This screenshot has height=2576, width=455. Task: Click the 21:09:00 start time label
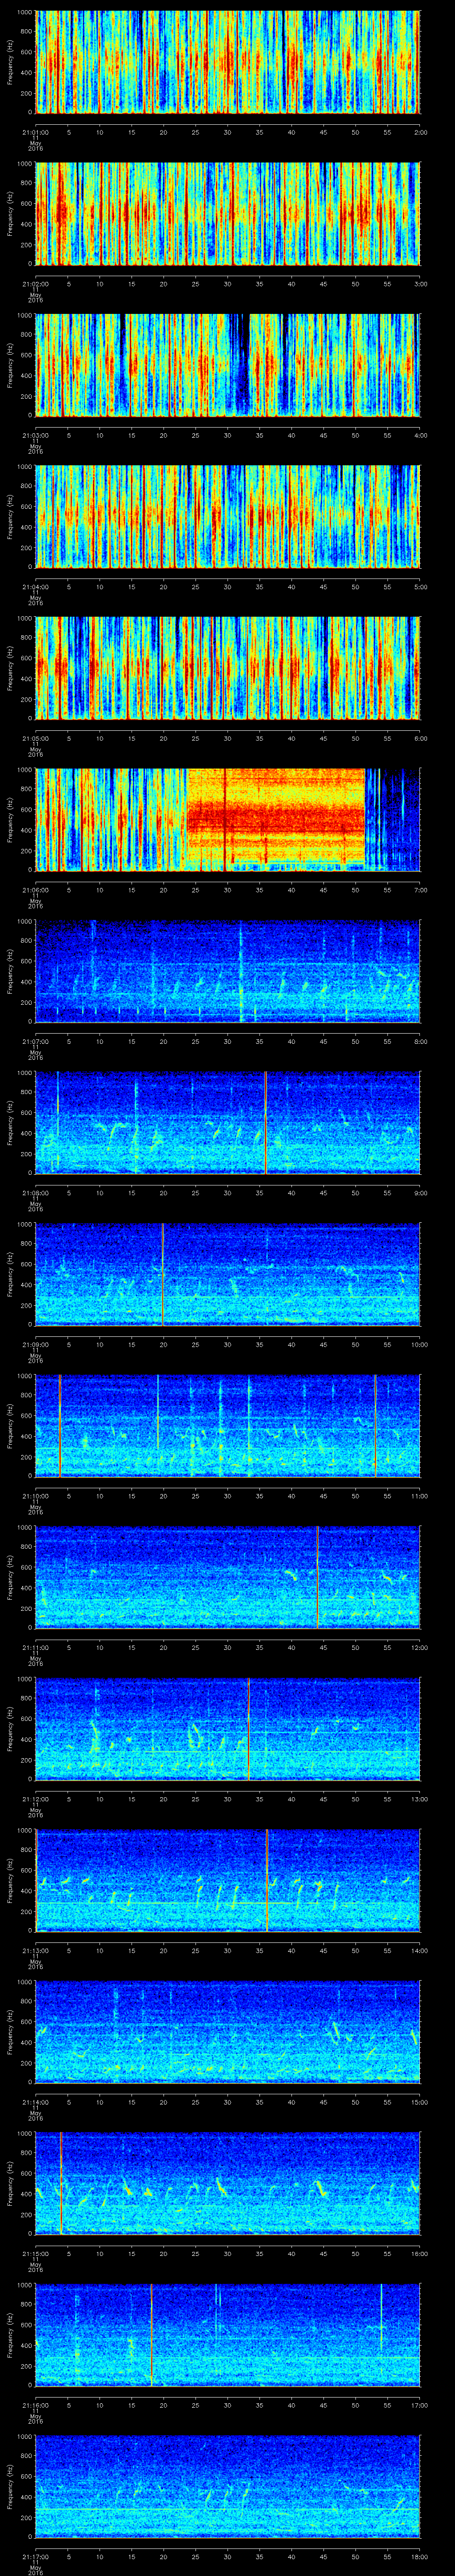click(35, 1344)
